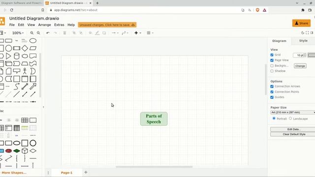Select the triangle shape from the palette

tap(8, 56)
